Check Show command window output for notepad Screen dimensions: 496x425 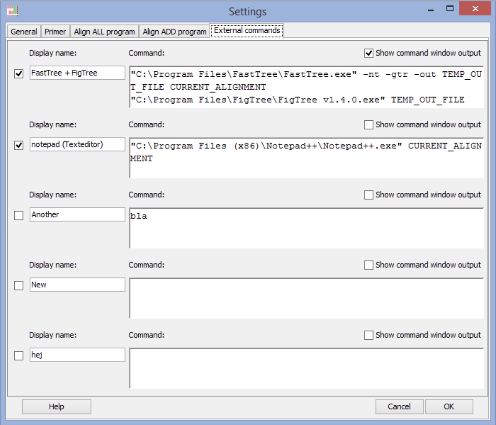(369, 125)
